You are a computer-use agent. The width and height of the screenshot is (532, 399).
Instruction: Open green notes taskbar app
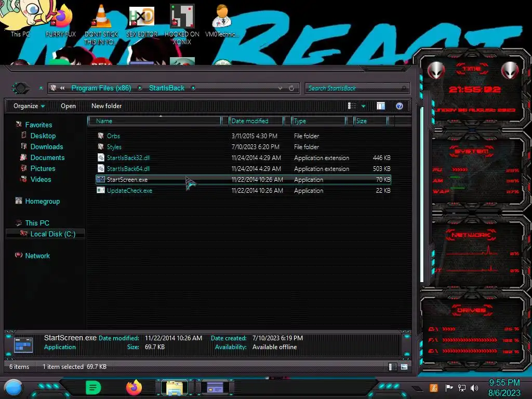click(x=93, y=388)
